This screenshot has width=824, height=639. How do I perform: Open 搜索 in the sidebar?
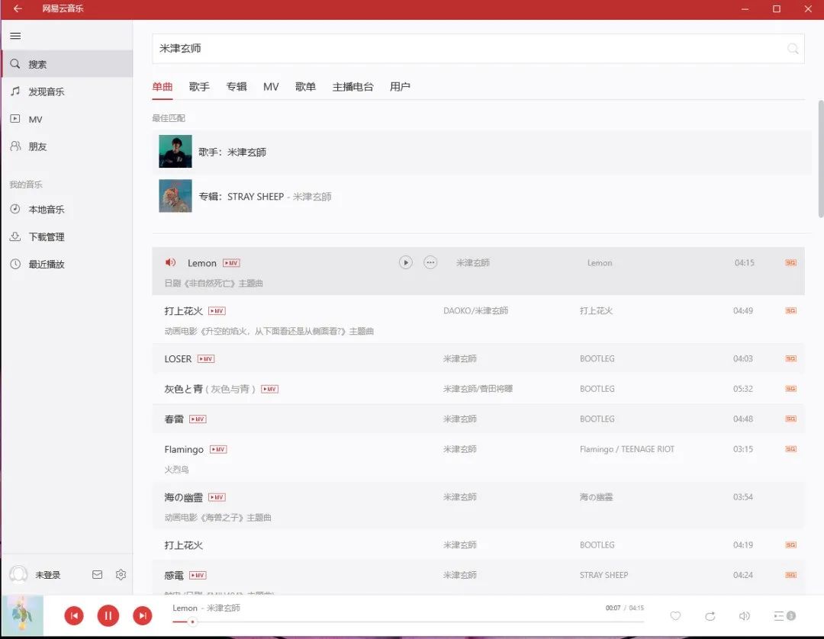point(66,64)
